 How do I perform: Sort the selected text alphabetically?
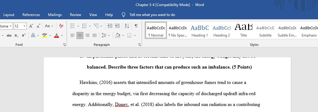127,26
